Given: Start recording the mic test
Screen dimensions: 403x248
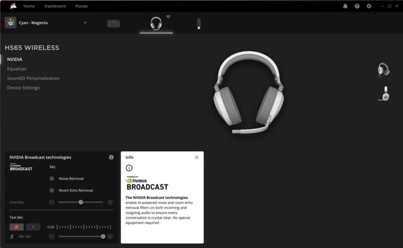Looking at the screenshot, I should [16, 227].
